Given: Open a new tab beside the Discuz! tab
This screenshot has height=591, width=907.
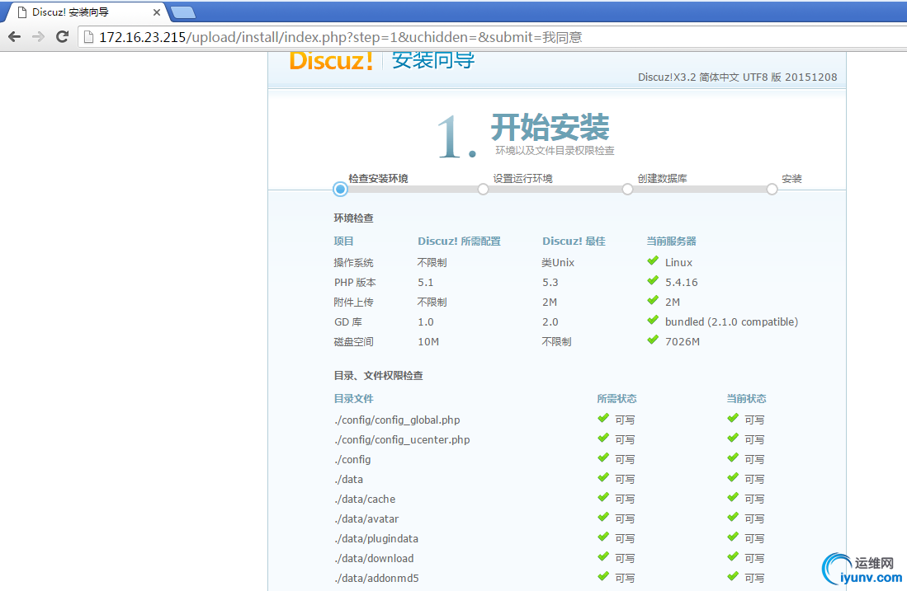Looking at the screenshot, I should click(x=183, y=12).
